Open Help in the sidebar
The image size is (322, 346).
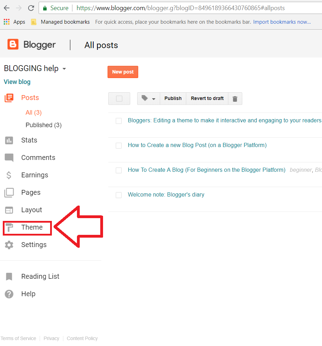[x=28, y=294]
